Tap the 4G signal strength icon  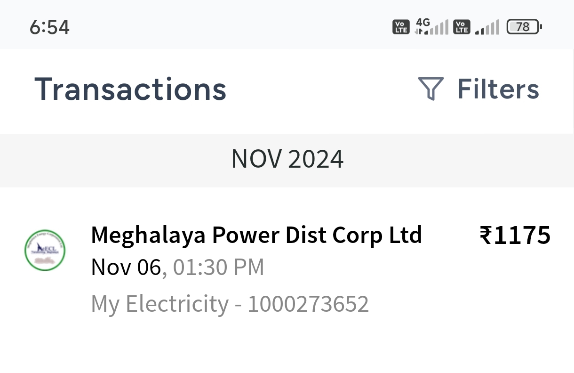tap(431, 26)
